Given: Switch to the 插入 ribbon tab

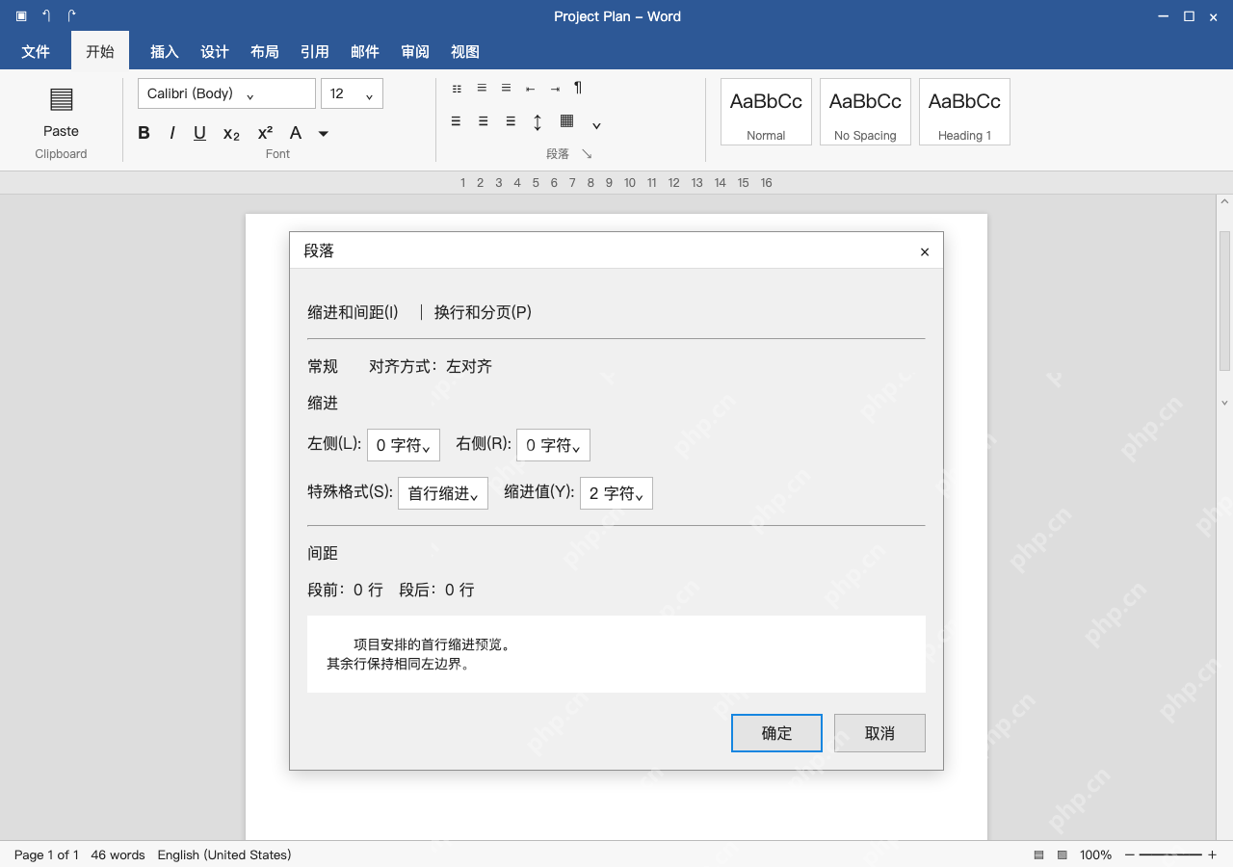Looking at the screenshot, I should pos(165,51).
